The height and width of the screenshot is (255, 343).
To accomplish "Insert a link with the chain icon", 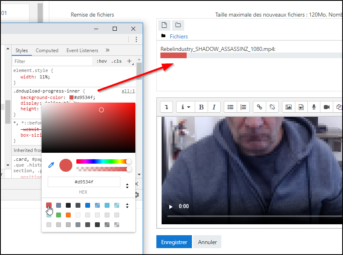I will click(x=259, y=107).
